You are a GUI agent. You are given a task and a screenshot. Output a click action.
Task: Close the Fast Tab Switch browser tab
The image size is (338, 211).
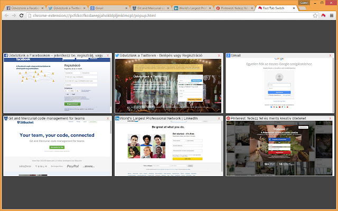[294, 8]
